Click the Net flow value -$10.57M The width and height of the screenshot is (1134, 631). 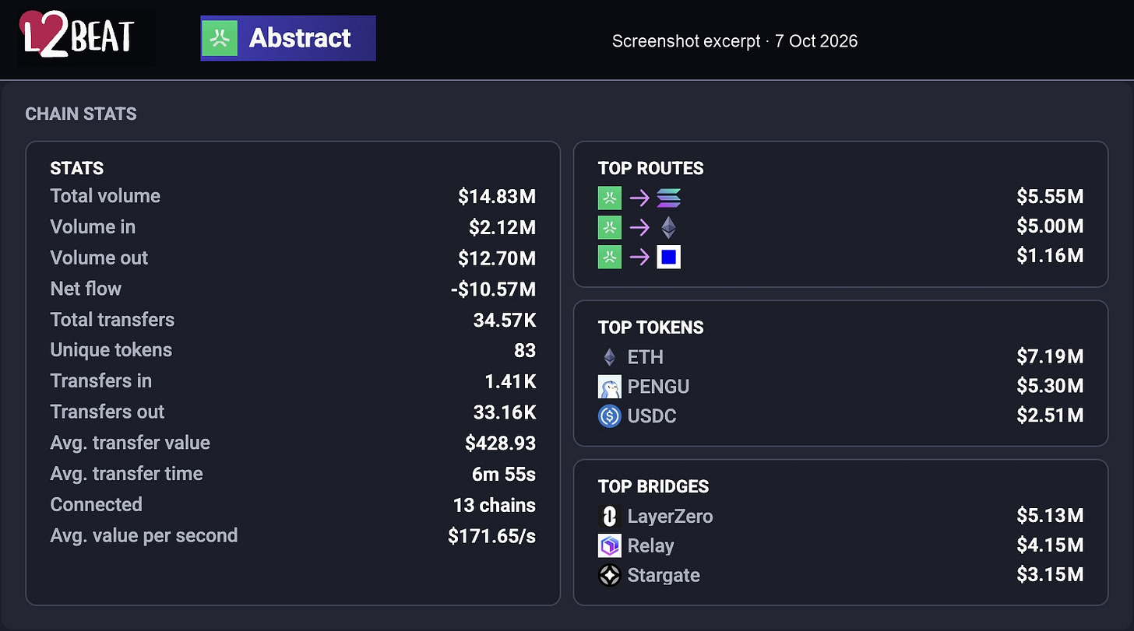tap(494, 289)
